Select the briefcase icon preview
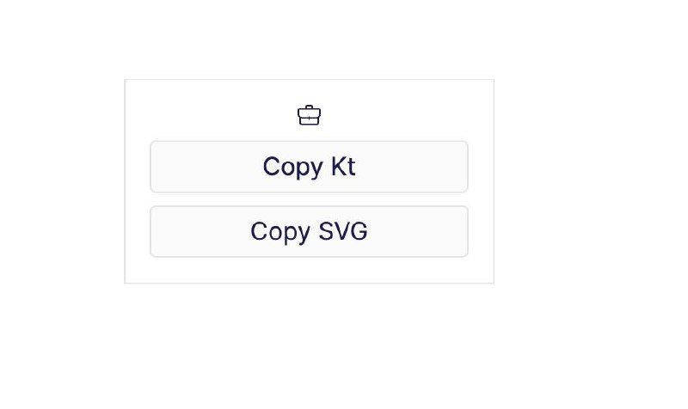The width and height of the screenshot is (688, 409). (309, 115)
